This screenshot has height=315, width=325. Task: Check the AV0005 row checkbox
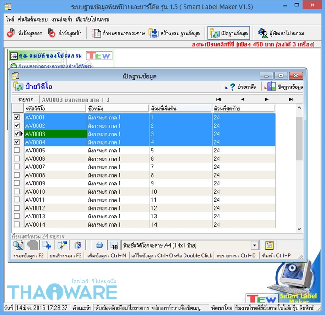pyautogui.click(x=17, y=150)
